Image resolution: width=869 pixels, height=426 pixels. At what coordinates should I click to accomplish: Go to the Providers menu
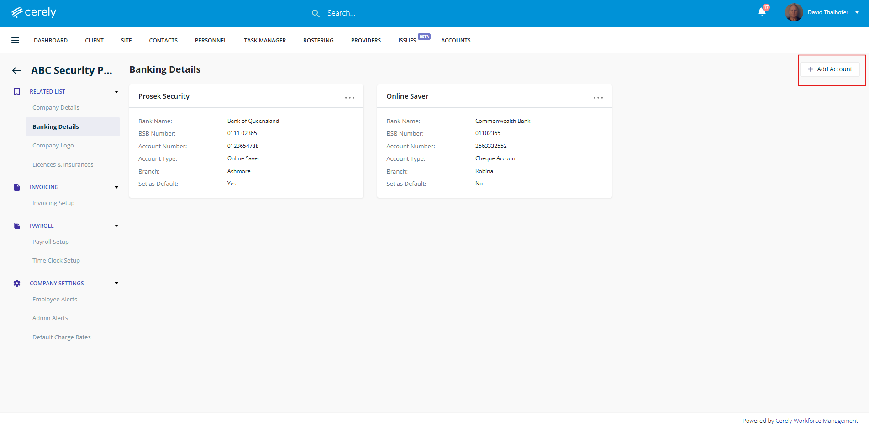366,41
